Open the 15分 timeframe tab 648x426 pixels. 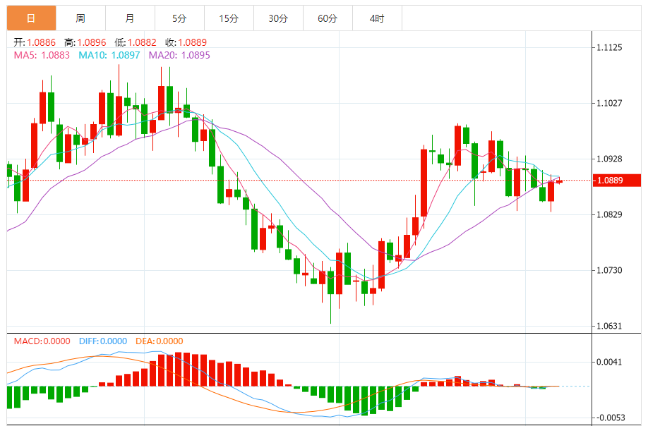pyautogui.click(x=229, y=18)
